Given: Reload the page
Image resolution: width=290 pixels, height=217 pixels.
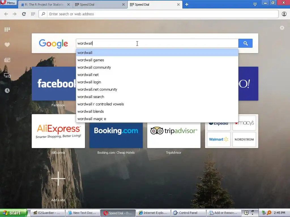Looking at the screenshot, I should 24,14.
